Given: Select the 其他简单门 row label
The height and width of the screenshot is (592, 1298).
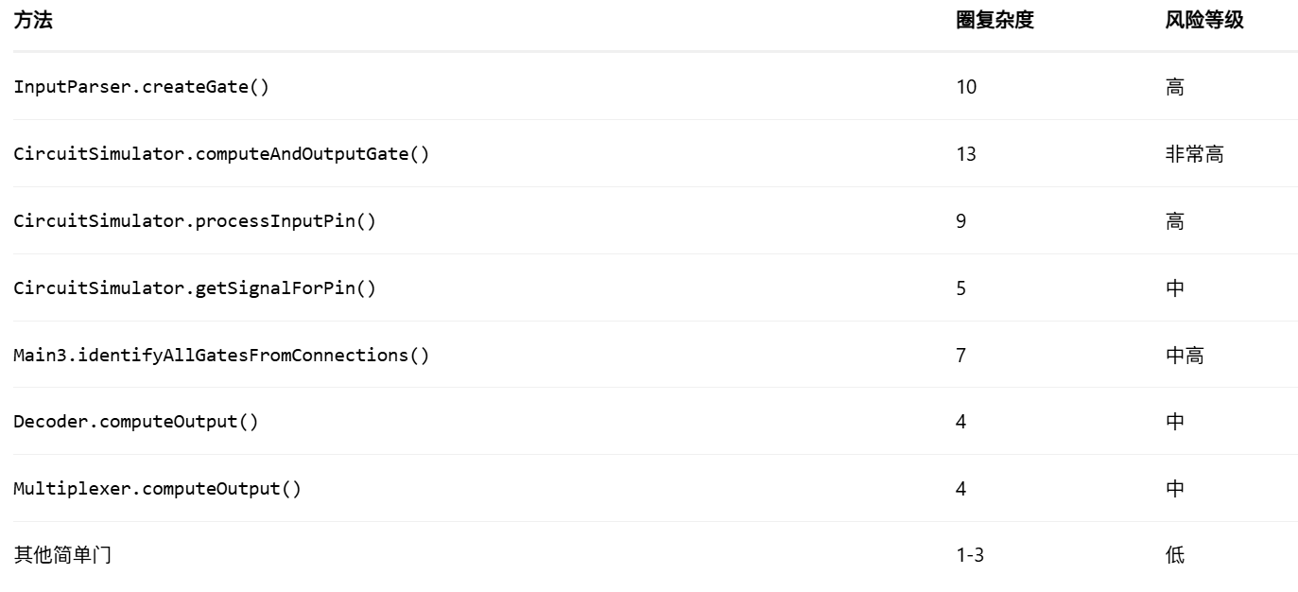Looking at the screenshot, I should [x=62, y=556].
